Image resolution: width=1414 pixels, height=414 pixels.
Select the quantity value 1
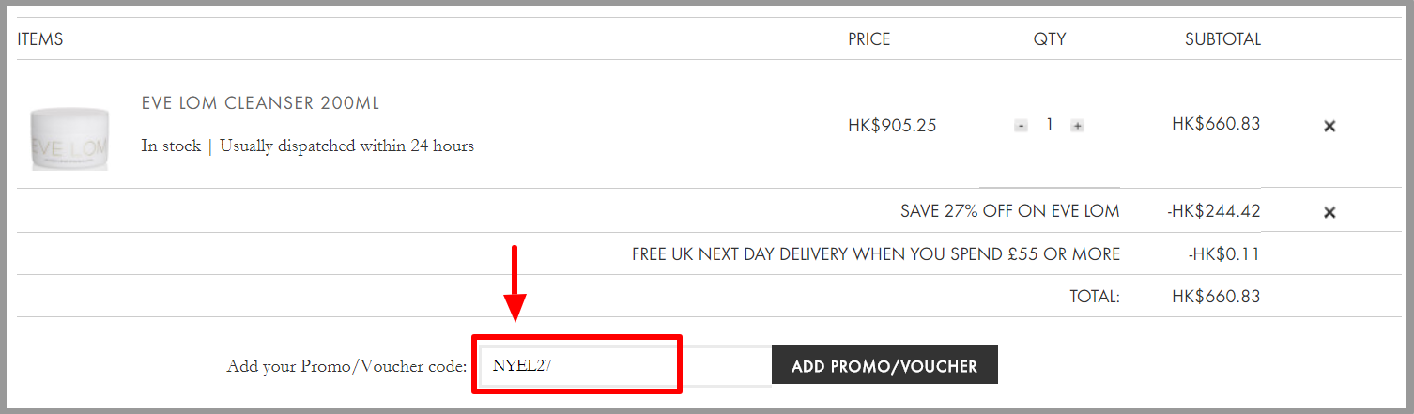pos(1049,125)
